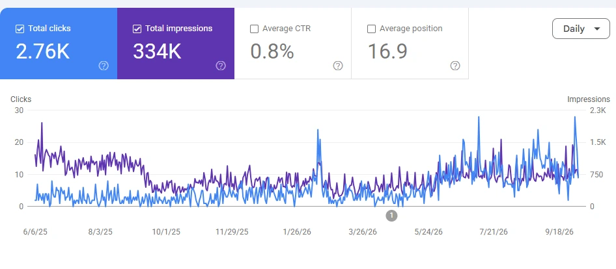
Task: Click the 2.3K impressions axis label
Action: point(598,110)
